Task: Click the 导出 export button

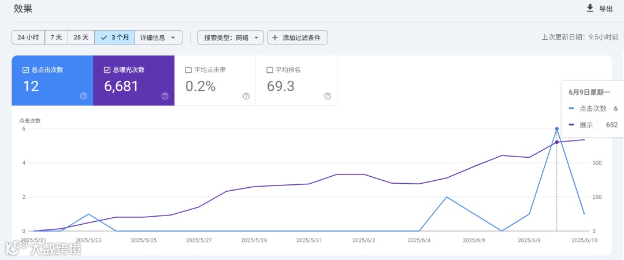Action: pos(600,9)
